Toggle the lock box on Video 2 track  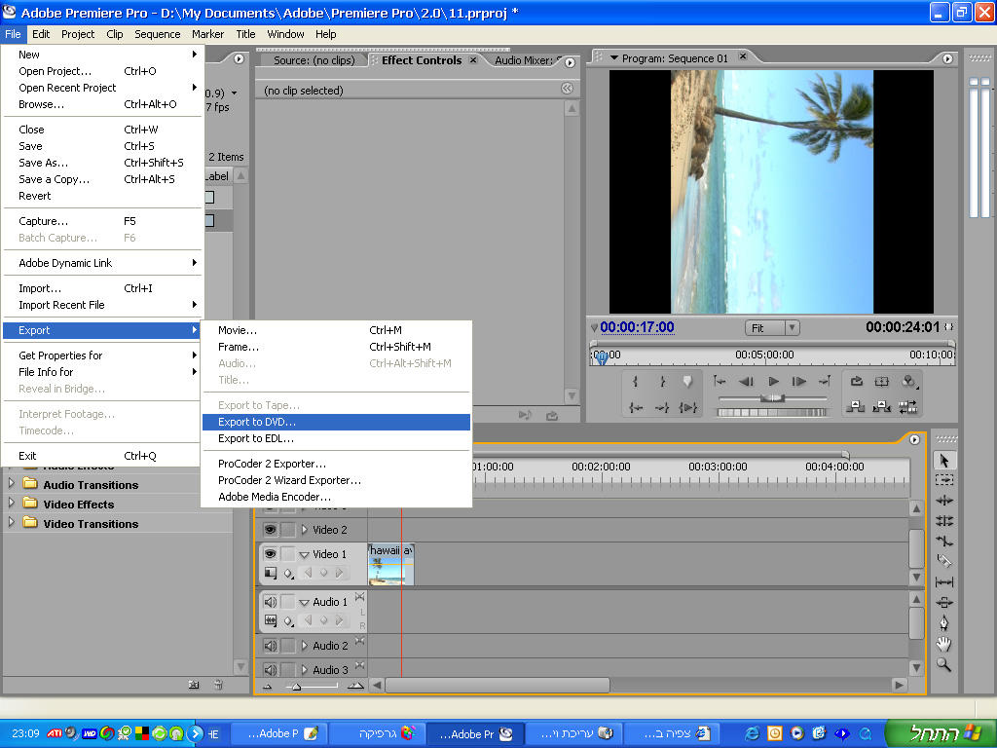pyautogui.click(x=287, y=530)
